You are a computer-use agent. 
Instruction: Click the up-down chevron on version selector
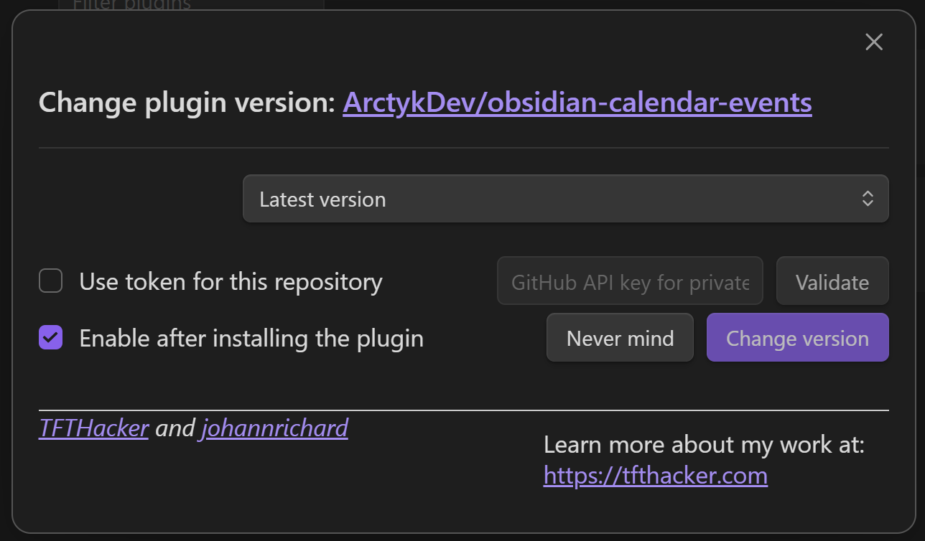click(868, 199)
